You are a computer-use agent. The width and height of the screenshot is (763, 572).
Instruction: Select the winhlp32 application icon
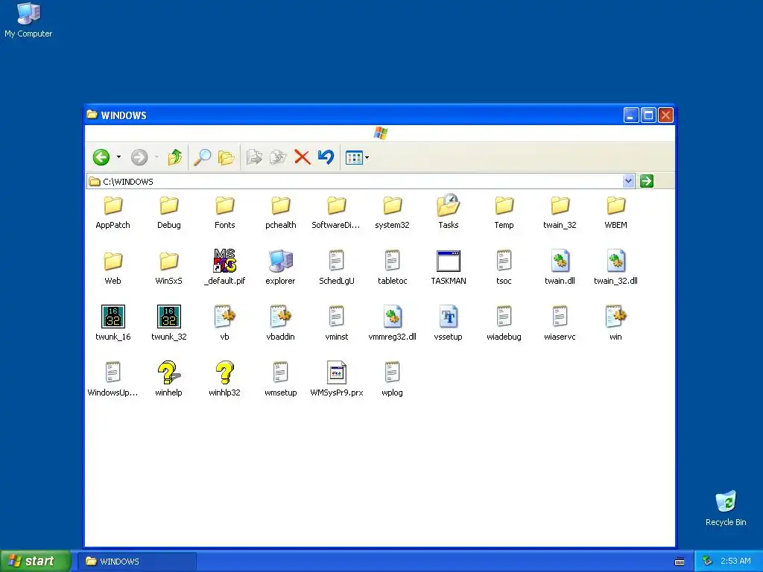[225, 379]
